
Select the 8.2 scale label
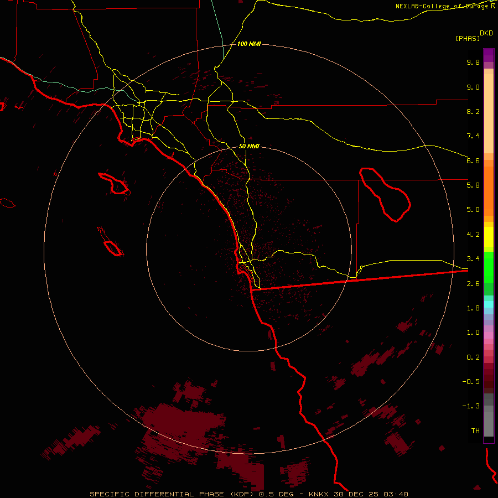[x=473, y=111]
